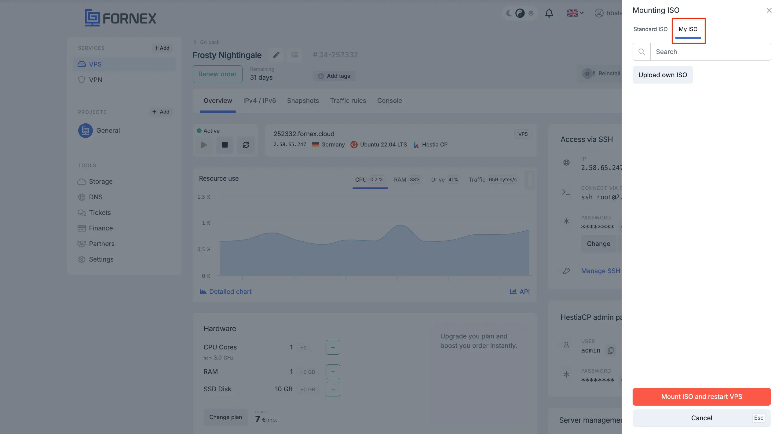Click the search magnifier icon

click(x=641, y=52)
